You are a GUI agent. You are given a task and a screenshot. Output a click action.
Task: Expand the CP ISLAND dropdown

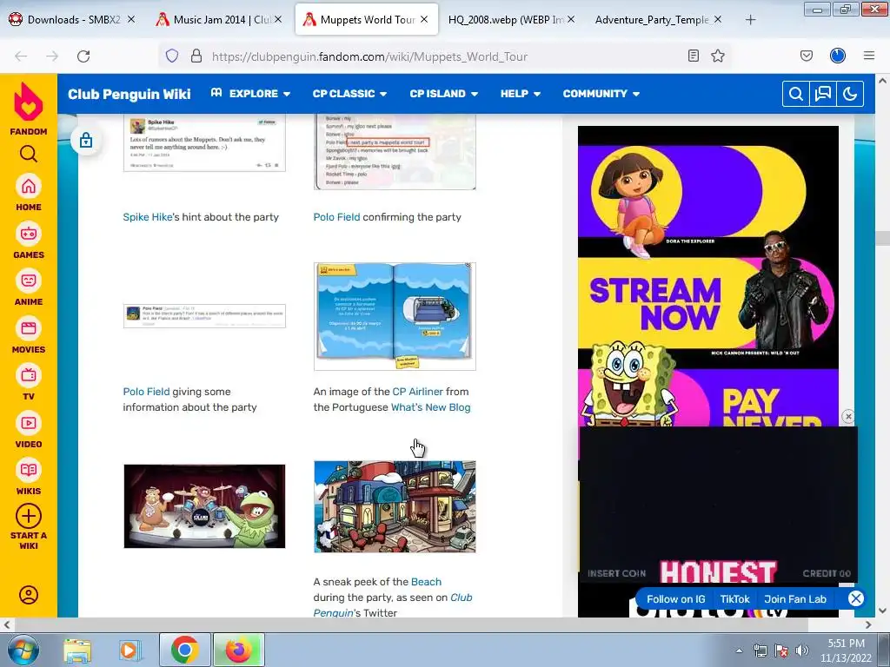coord(444,94)
